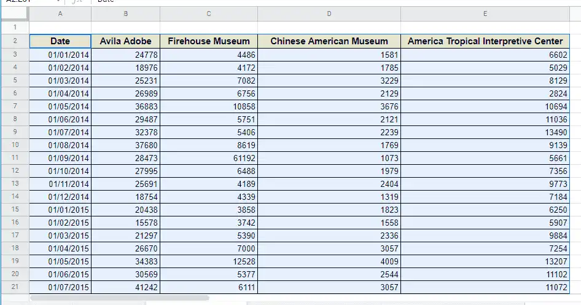Screen dimensions: 581x305
Task: Select date cell 01/12/2014
Action: click(x=60, y=197)
